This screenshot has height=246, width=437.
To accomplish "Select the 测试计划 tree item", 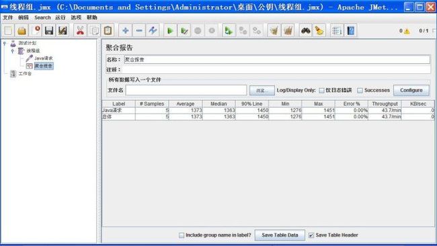I will pyautogui.click(x=28, y=43).
